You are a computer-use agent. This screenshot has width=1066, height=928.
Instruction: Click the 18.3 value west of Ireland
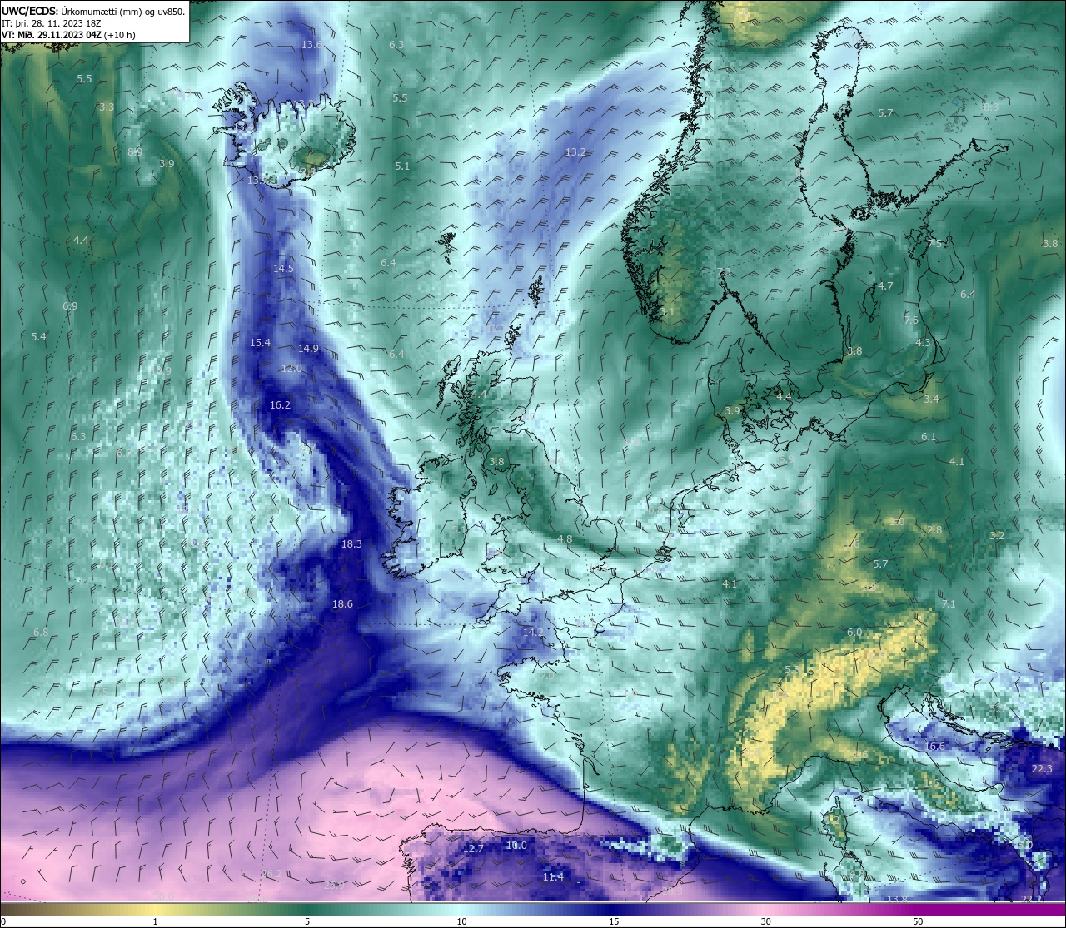(x=351, y=544)
